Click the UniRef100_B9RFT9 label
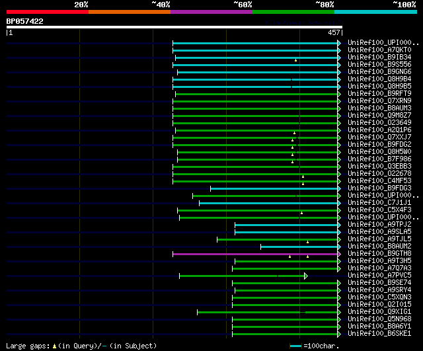 (379, 94)
